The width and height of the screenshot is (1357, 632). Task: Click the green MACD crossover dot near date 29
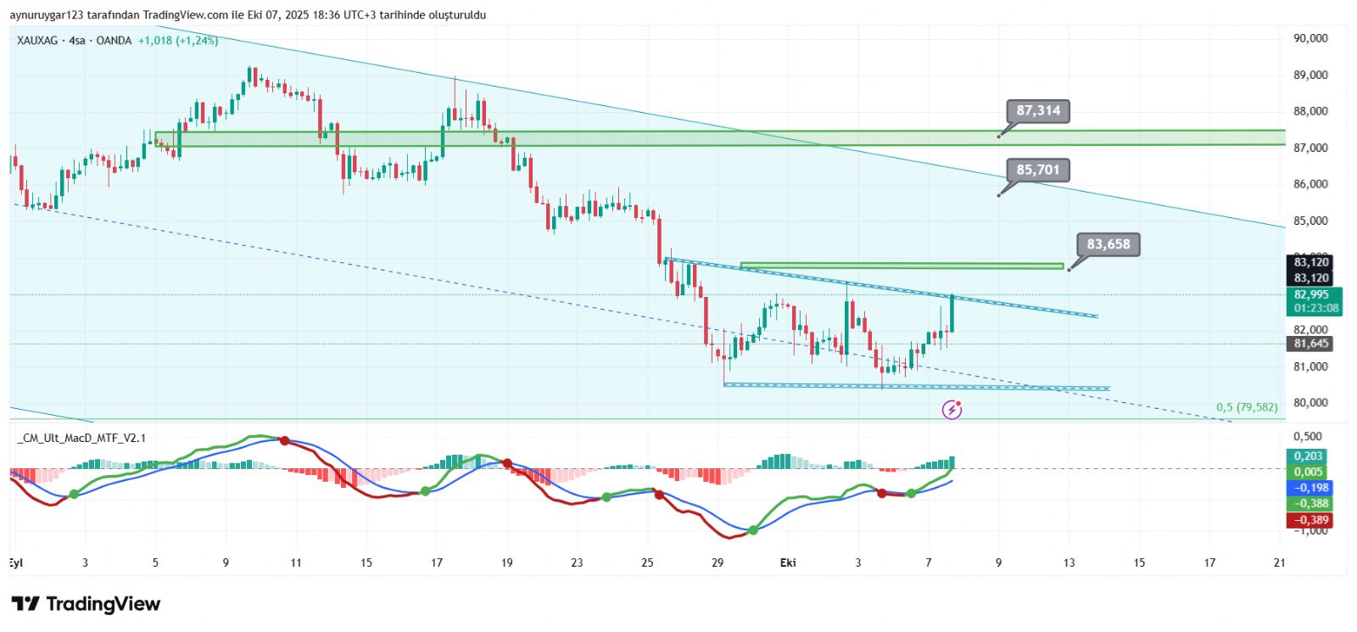tap(753, 531)
